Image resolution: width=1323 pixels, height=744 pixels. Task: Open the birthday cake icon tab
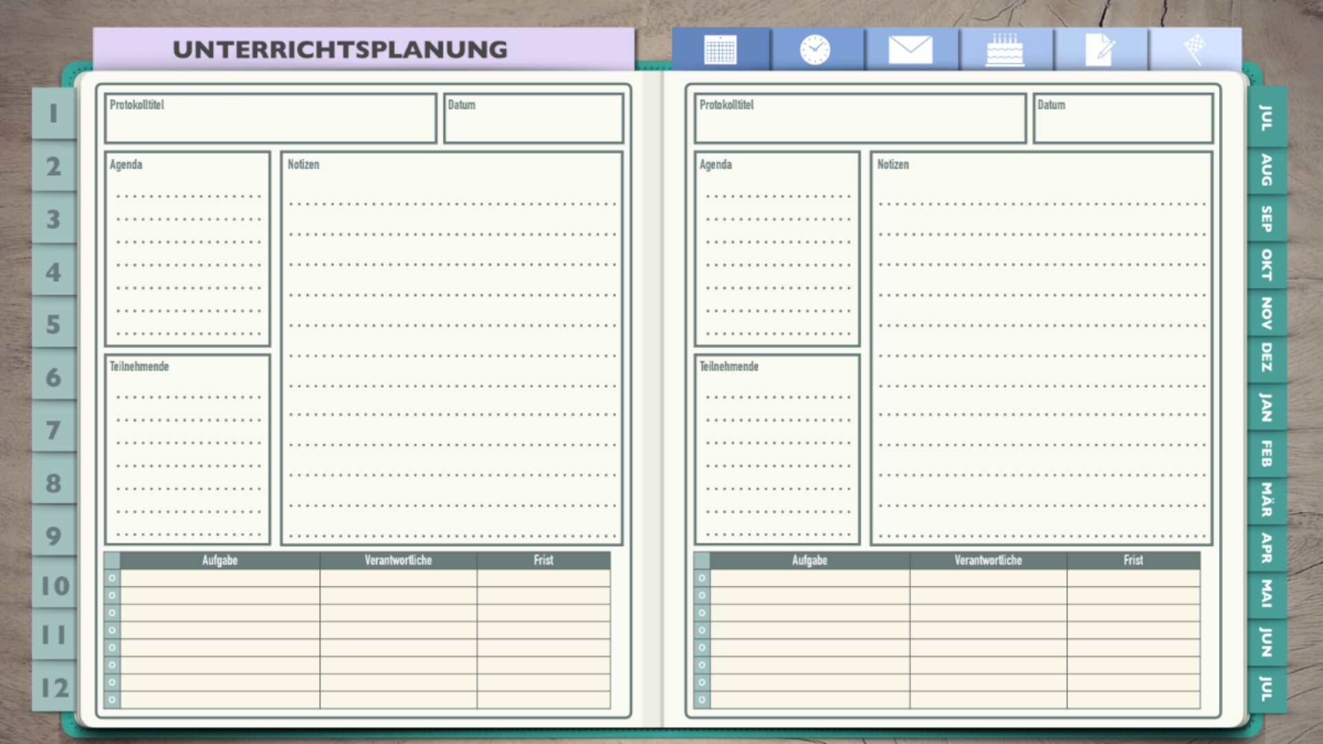pos(1005,50)
